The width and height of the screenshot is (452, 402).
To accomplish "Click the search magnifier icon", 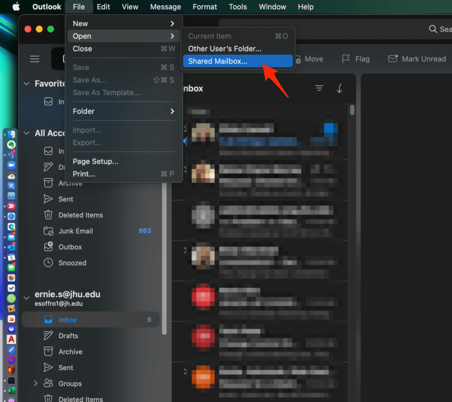I will pos(433,29).
